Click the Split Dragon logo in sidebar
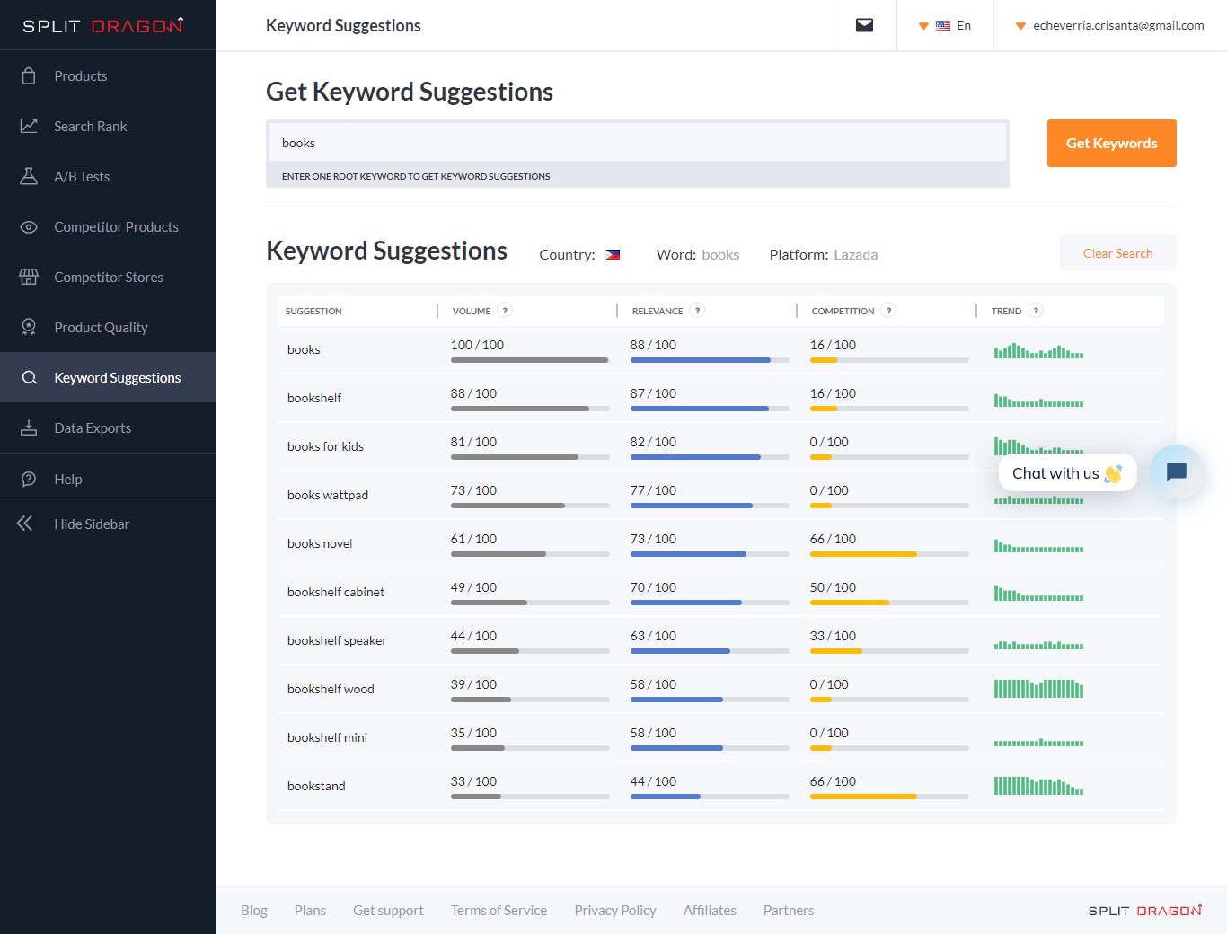The image size is (1227, 934). [x=103, y=25]
